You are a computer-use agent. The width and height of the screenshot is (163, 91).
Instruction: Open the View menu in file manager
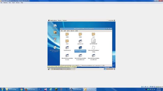point(68,31)
